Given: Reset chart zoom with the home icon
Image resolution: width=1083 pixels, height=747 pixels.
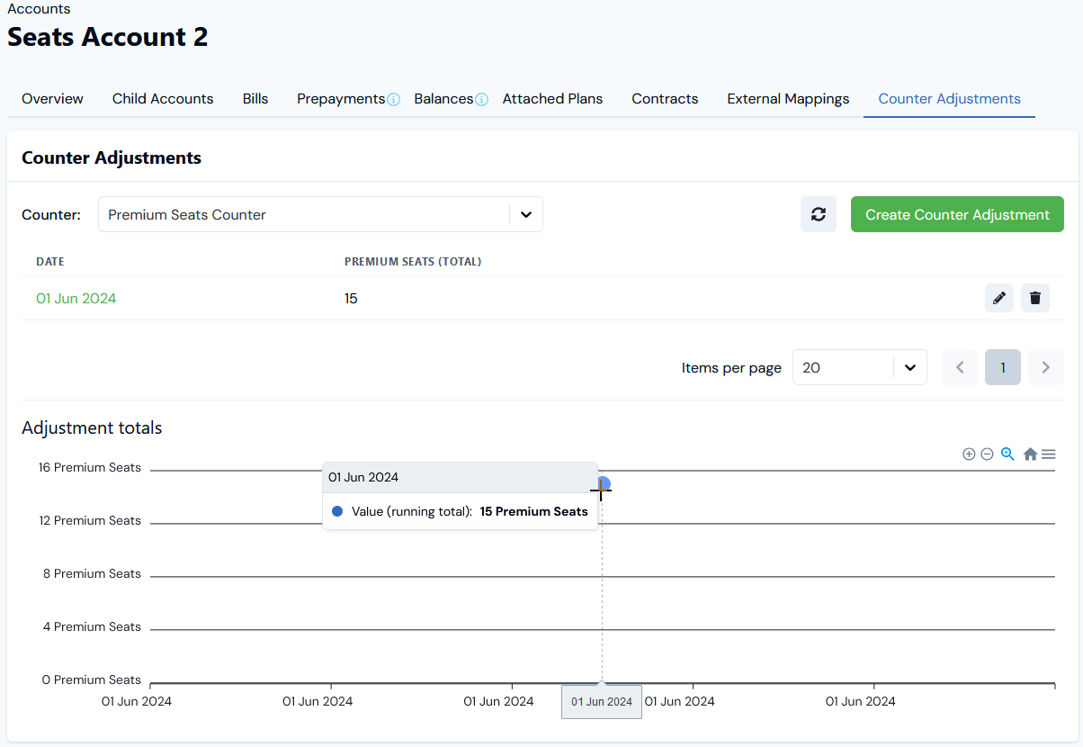Looking at the screenshot, I should point(1029,454).
